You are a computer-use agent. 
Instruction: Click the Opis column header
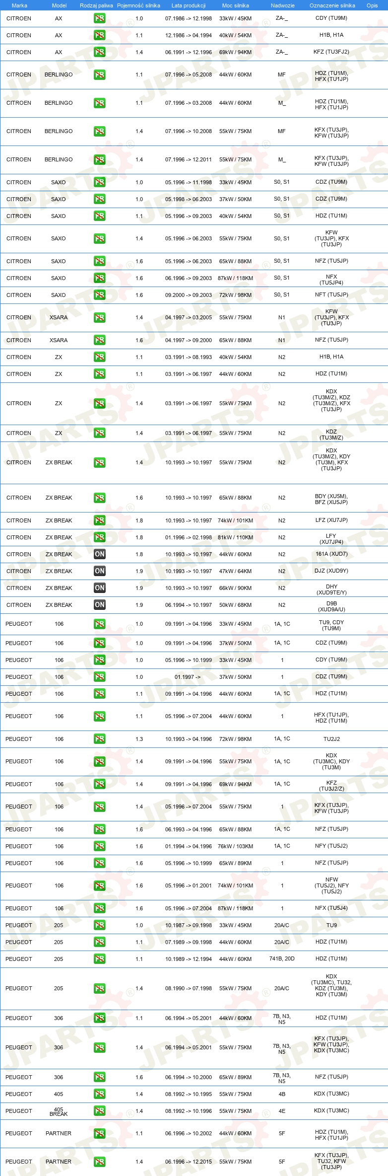point(372,5)
